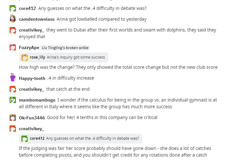Open camdentownlass's avatar icon
The height and width of the screenshot is (162, 225).
point(13,19)
